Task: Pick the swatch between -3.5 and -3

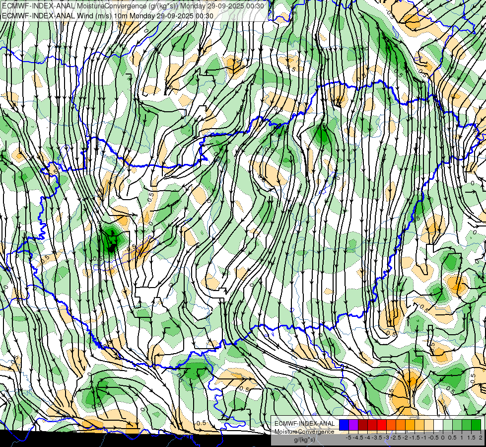Action: [382, 425]
